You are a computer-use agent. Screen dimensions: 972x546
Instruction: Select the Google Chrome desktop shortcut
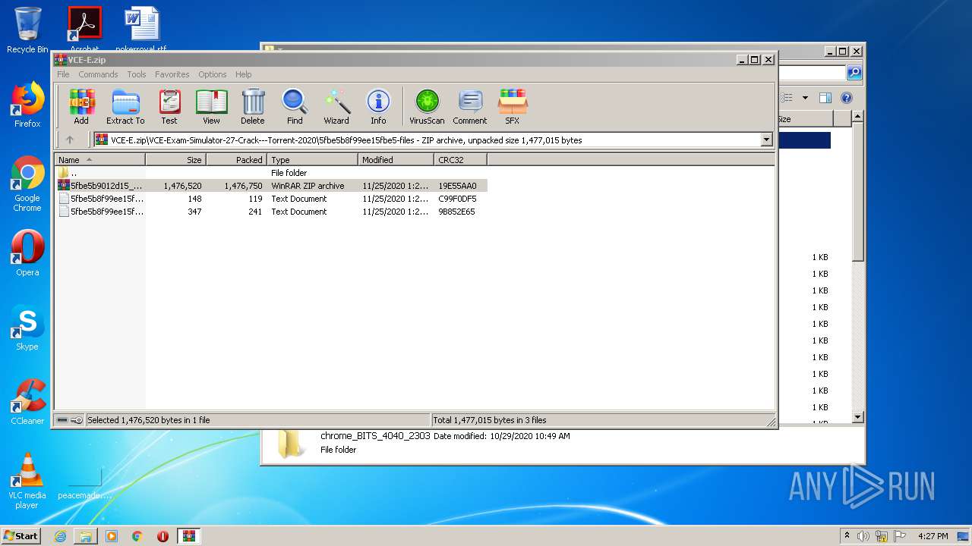[x=27, y=184]
